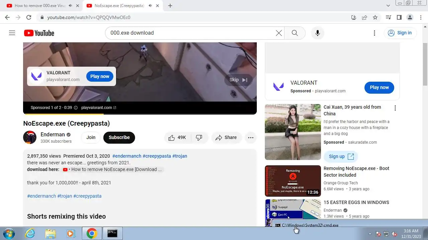The image size is (428, 240).
Task: Bookmark this page with star icon
Action: click(x=375, y=17)
